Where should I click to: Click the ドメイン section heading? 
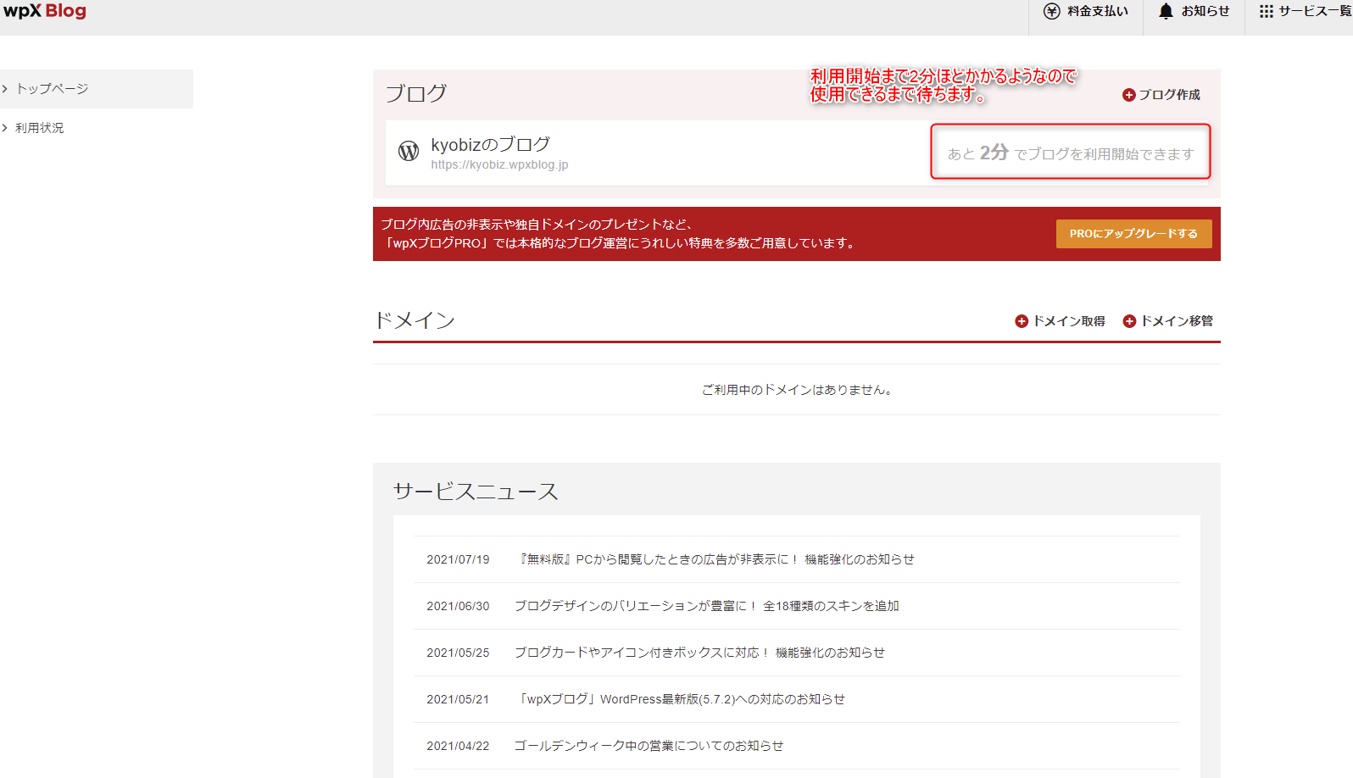(x=415, y=320)
